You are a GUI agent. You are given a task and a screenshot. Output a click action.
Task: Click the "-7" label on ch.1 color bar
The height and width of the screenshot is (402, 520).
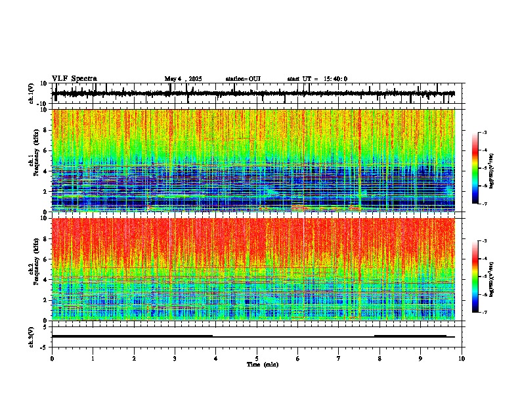pos(484,204)
